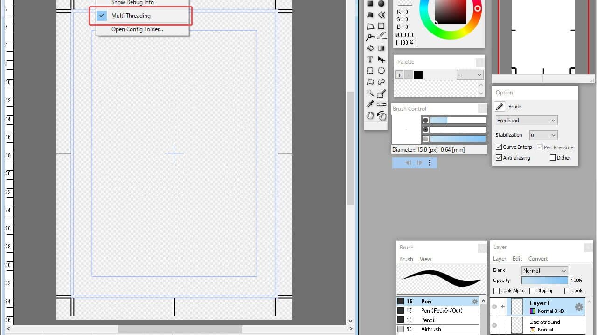Screen dimensions: 597x335
Task: Click the plus mark on Layer1 row
Action: 503,307
